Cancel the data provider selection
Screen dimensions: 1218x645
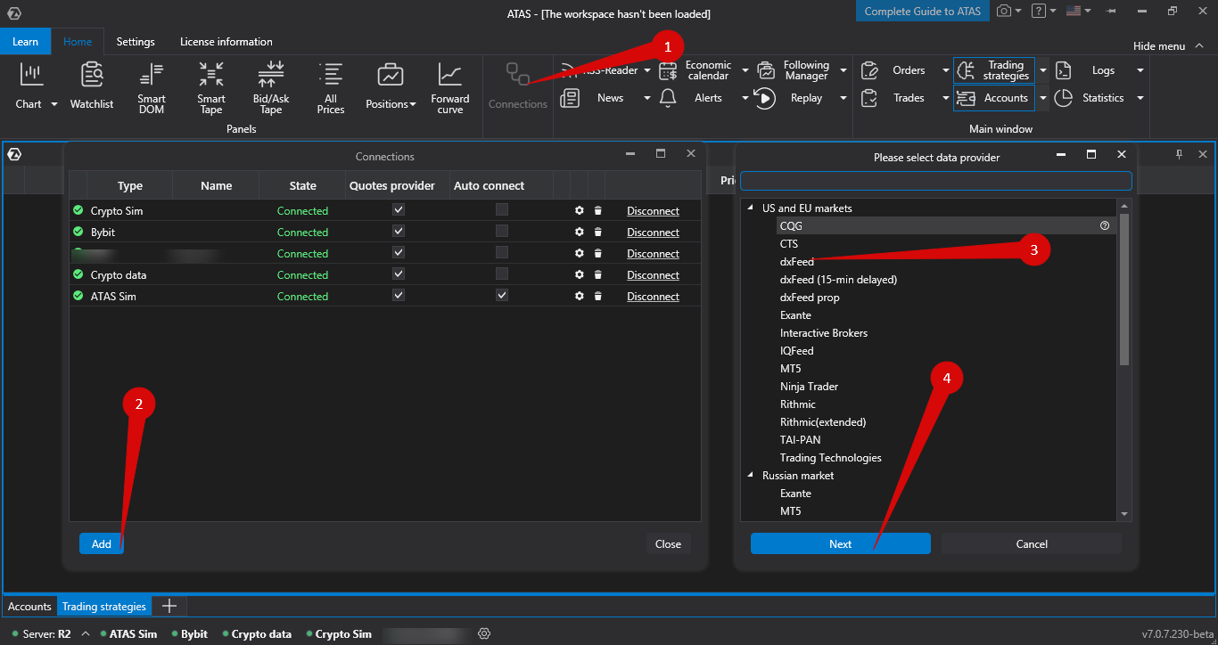click(x=1032, y=543)
